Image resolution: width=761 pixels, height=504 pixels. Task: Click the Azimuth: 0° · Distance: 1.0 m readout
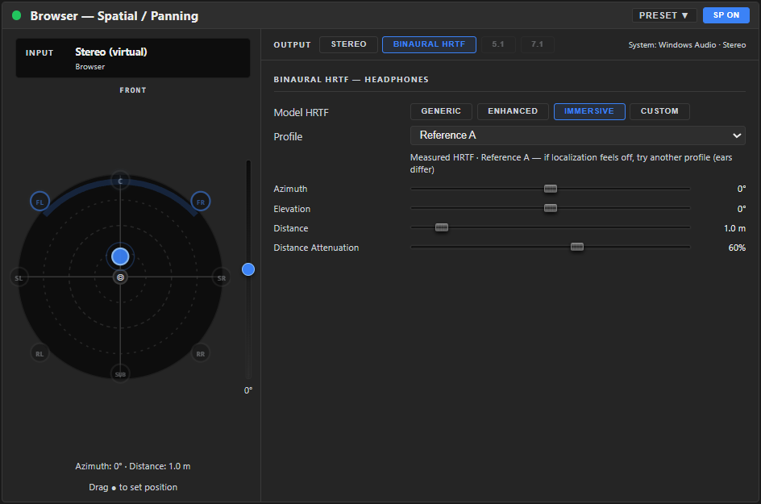point(133,466)
